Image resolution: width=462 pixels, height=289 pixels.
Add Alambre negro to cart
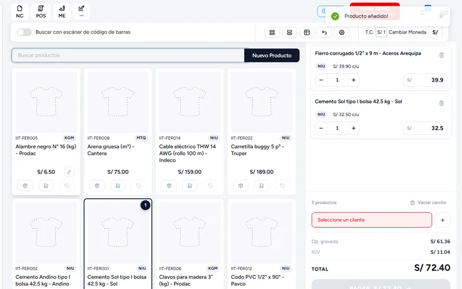[46, 186]
